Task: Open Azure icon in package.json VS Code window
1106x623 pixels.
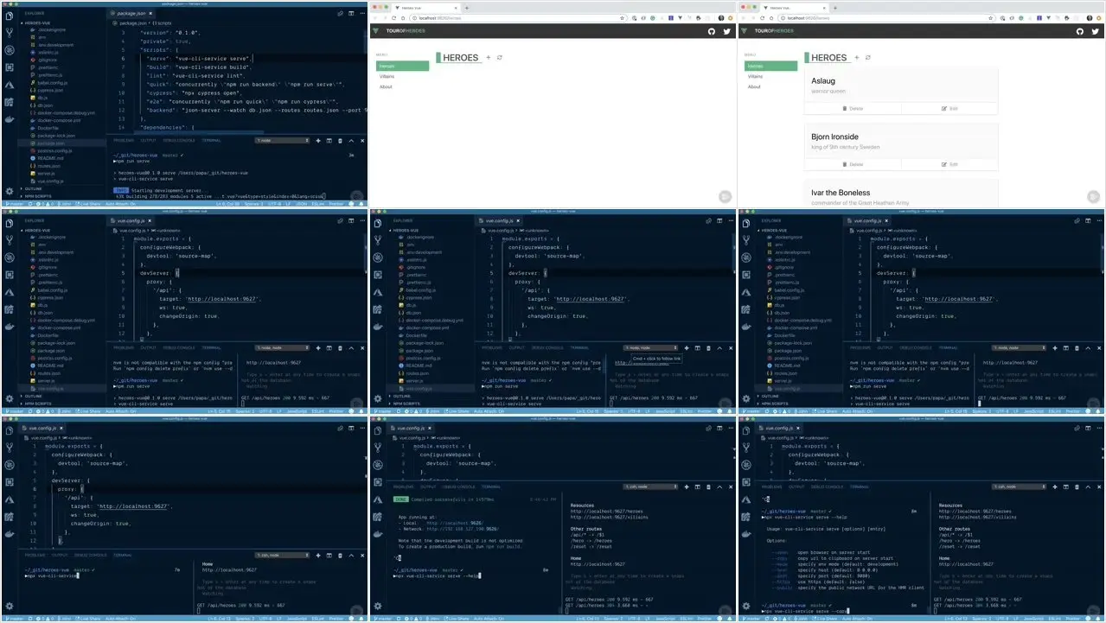Action: point(9,85)
